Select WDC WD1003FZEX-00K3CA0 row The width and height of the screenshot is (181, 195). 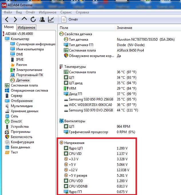(x=100, y=105)
